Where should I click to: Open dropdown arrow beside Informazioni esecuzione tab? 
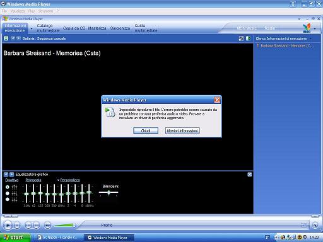pyautogui.click(x=32, y=28)
